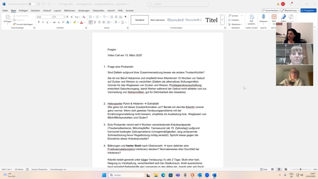The image size is (318, 179).
Task: Open File Explorer from the taskbar
Action: tap(156, 175)
